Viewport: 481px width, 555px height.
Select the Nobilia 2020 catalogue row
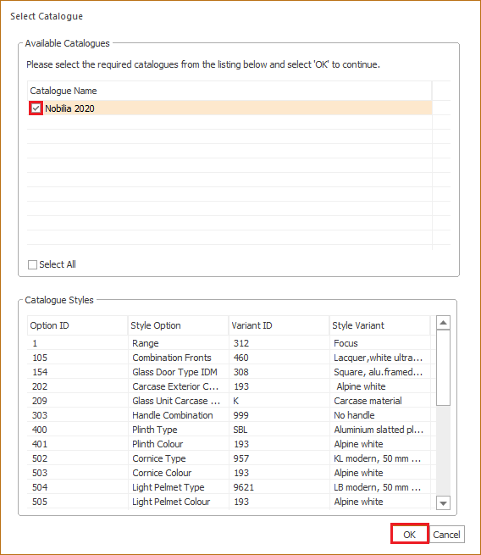point(229,108)
